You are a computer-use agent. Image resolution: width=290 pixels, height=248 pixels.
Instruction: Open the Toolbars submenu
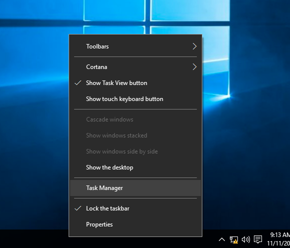(135, 46)
